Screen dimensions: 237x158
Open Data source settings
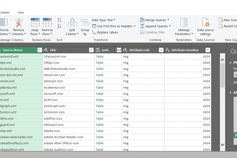[x=205, y=26]
